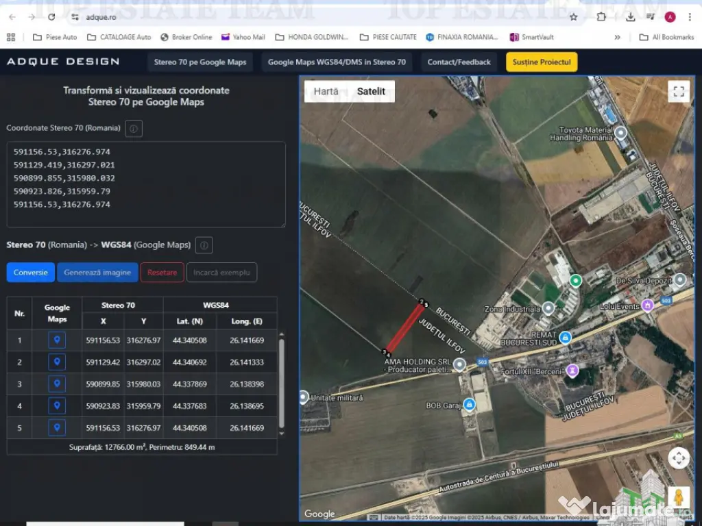Click inside Stereo 70 coordinates text area
The width and height of the screenshot is (702, 526).
pos(146,184)
